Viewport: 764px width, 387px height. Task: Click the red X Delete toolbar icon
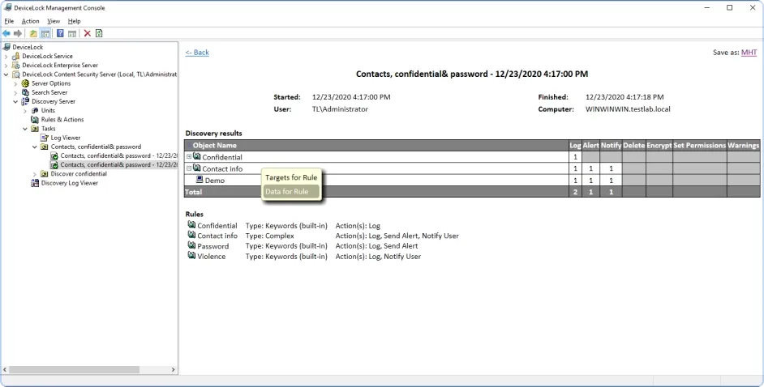point(88,33)
